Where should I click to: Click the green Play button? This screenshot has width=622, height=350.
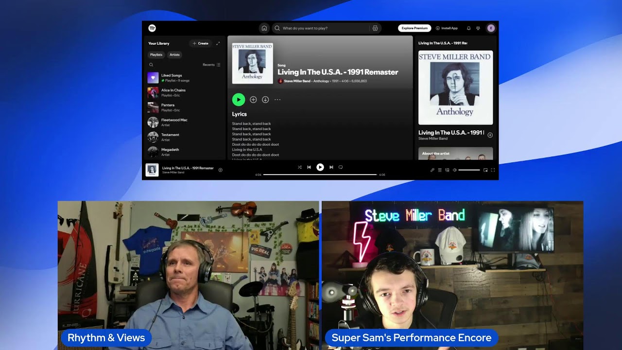click(x=238, y=100)
